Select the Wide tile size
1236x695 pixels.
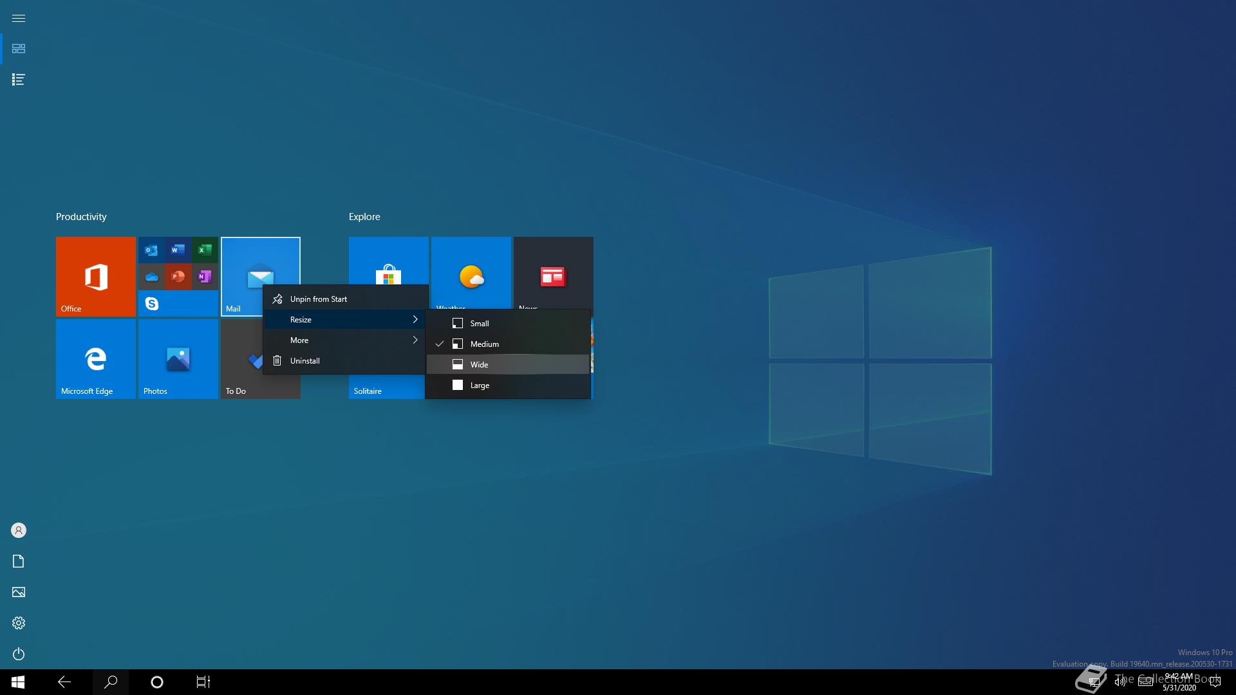click(508, 364)
